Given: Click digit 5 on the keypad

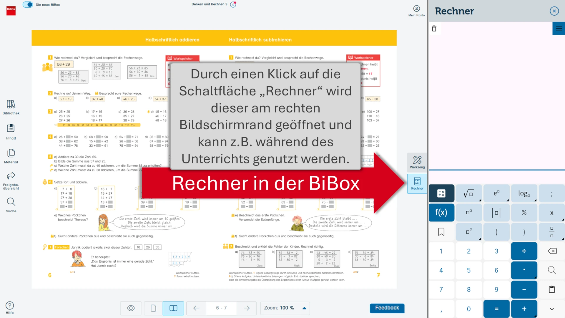Looking at the screenshot, I should (x=469, y=270).
